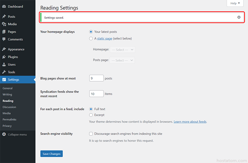The height and width of the screenshot is (163, 248).
Task: Click the Appearance paintbrush icon
Action: click(4, 49)
